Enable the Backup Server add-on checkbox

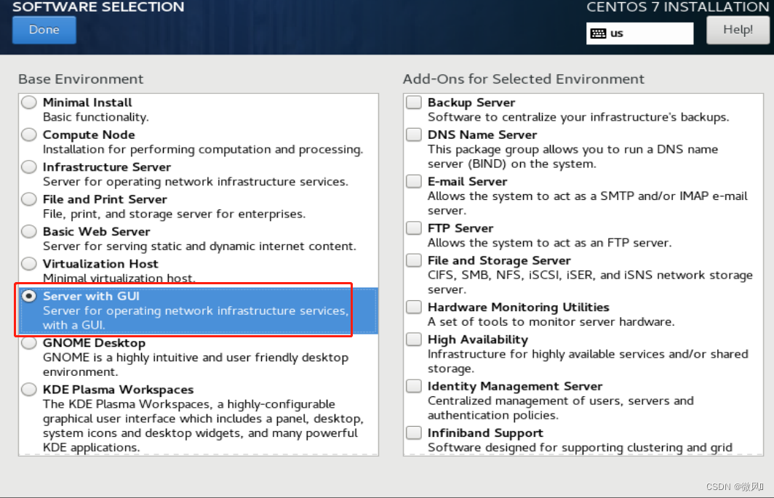[x=414, y=103]
